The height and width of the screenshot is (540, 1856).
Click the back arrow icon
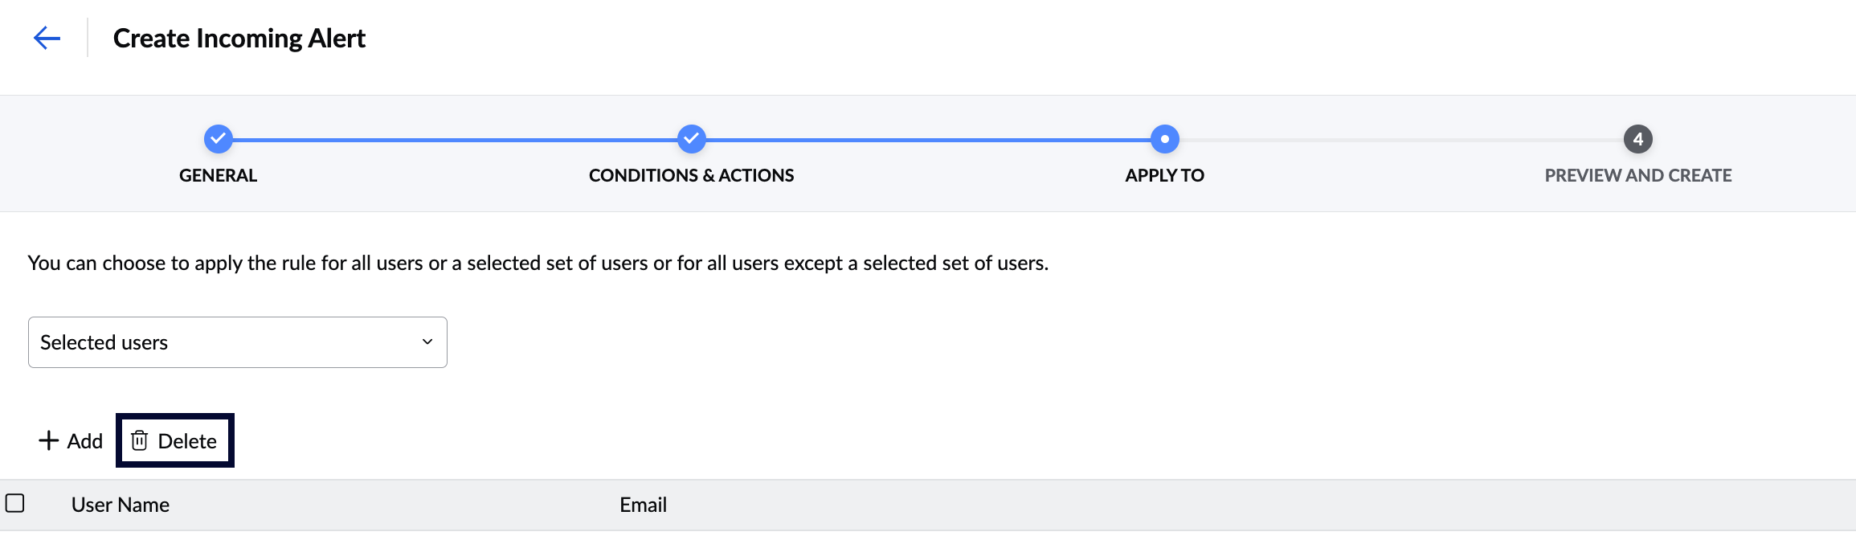(x=47, y=38)
